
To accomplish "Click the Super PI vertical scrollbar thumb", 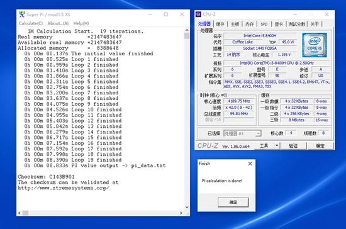I will [187, 36].
